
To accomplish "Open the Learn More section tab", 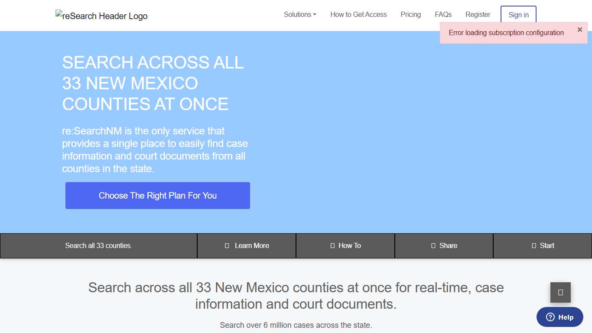I will (x=247, y=245).
